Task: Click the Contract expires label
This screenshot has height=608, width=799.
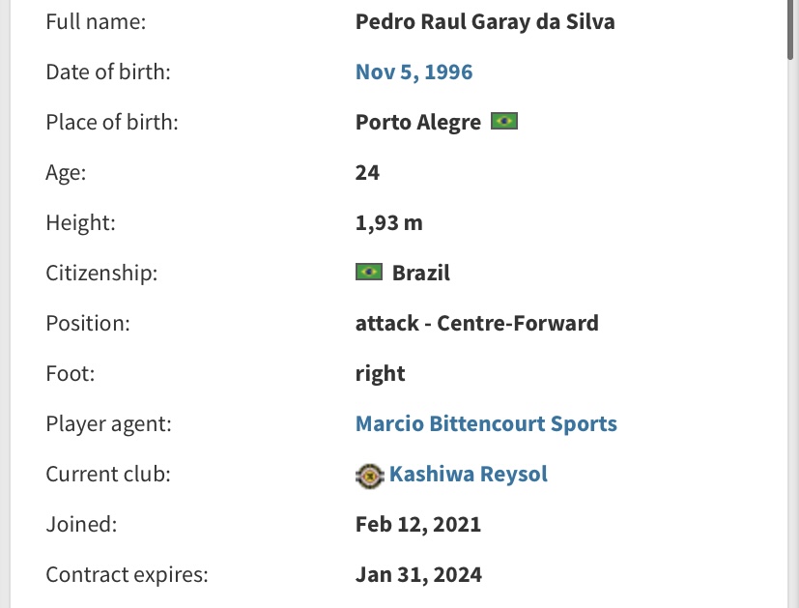Action: pos(127,575)
